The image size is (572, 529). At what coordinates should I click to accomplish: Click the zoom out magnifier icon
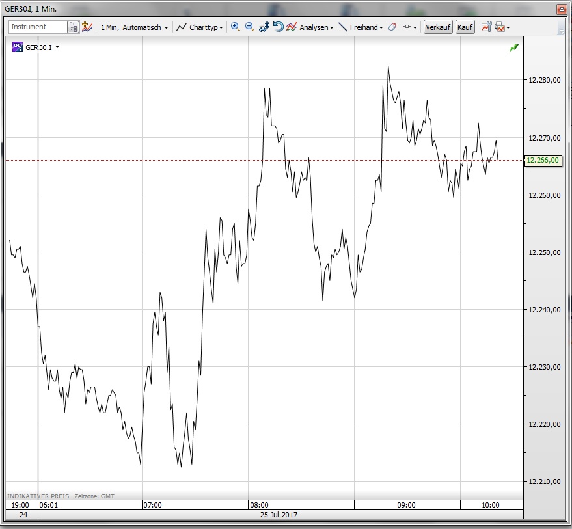point(249,27)
